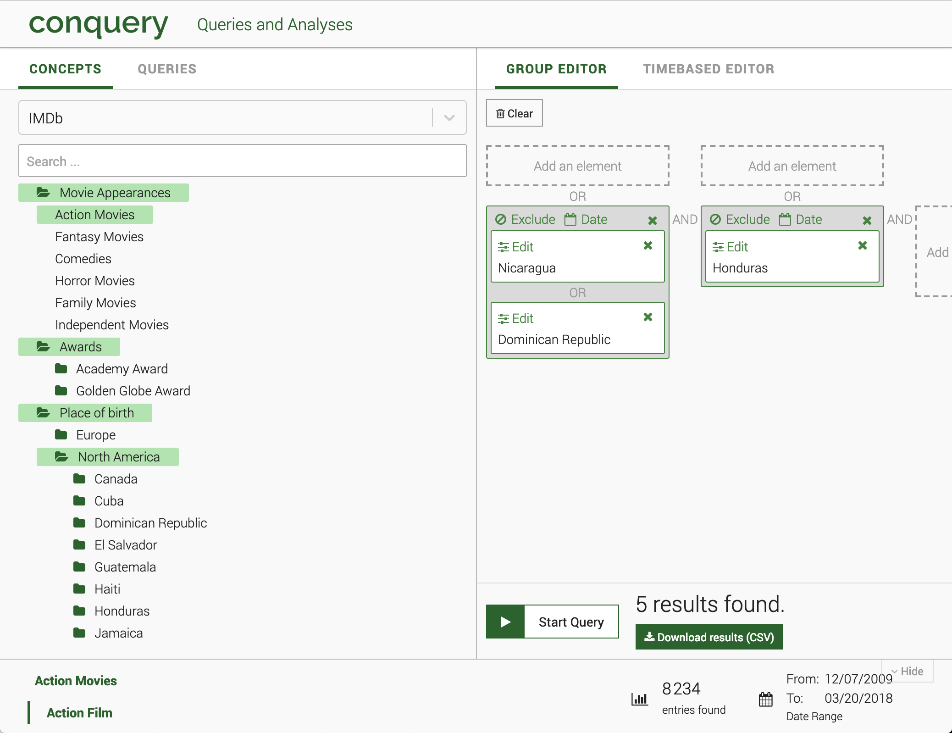
Task: Toggle Date option on the Honduras group
Action: [801, 220]
